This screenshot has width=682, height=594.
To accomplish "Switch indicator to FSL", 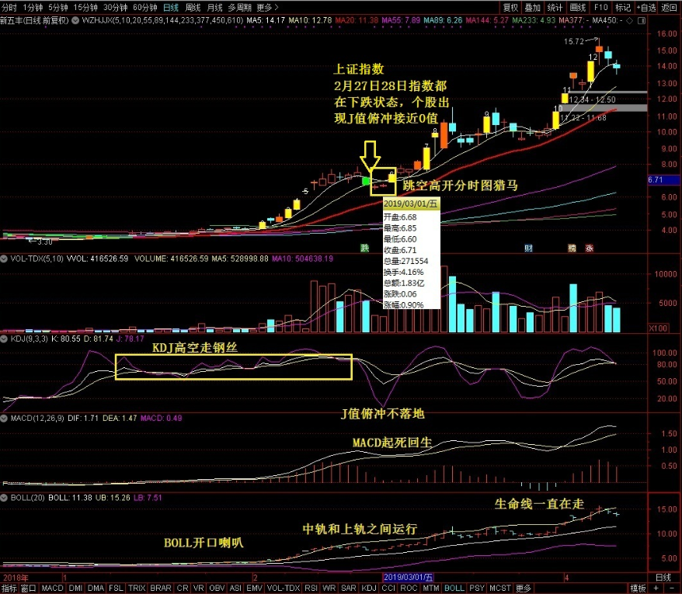I will 117,589.
